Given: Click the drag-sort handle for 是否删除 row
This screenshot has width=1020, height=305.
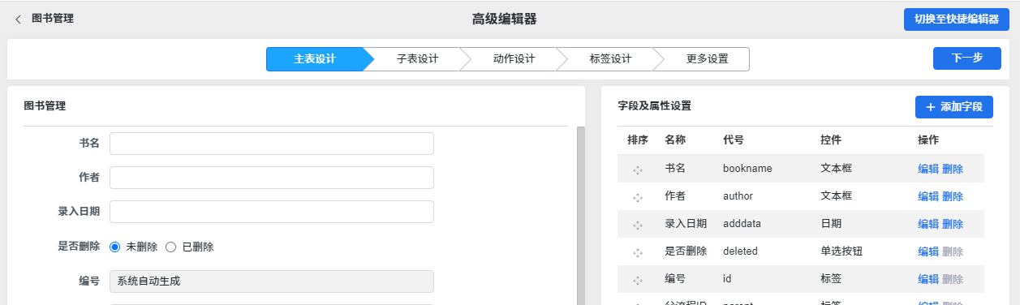Looking at the screenshot, I should (638, 252).
